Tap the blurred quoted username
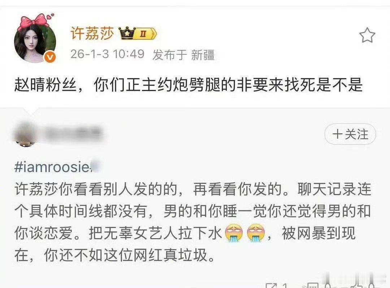The height and width of the screenshot is (288, 390). tap(73, 134)
